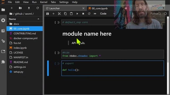Open the Kernel menu

[x=44, y=2]
